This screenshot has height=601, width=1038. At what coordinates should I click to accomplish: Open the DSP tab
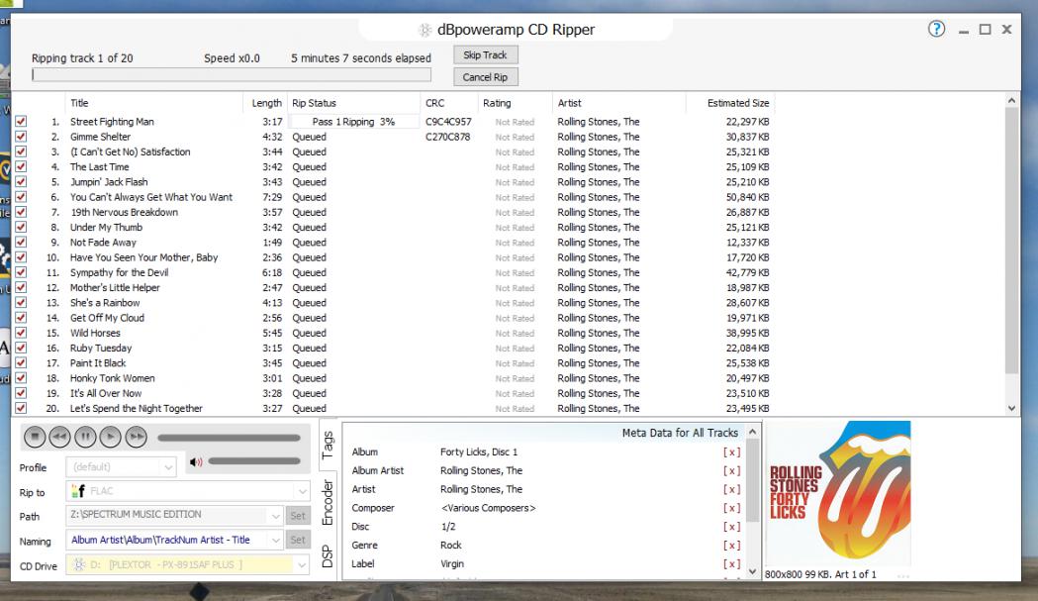point(327,559)
